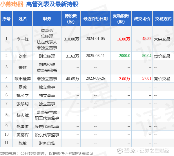This screenshot has width=174, height=156.
Task: Click the date 2023-09-26
Action: (x=95, y=78)
